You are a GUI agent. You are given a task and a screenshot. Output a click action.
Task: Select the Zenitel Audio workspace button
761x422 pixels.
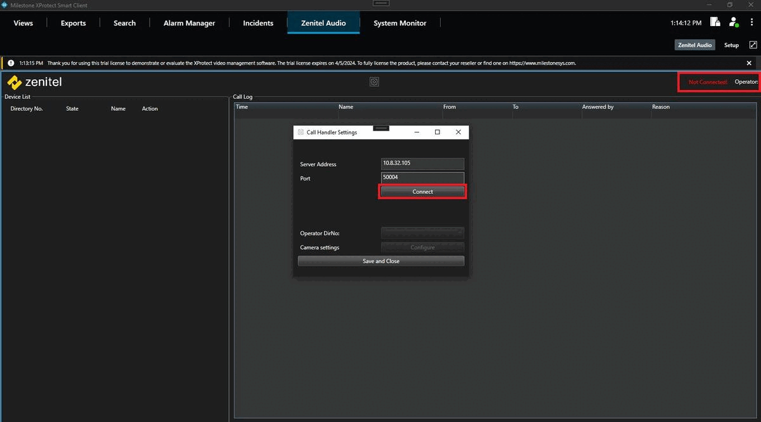[695, 45]
